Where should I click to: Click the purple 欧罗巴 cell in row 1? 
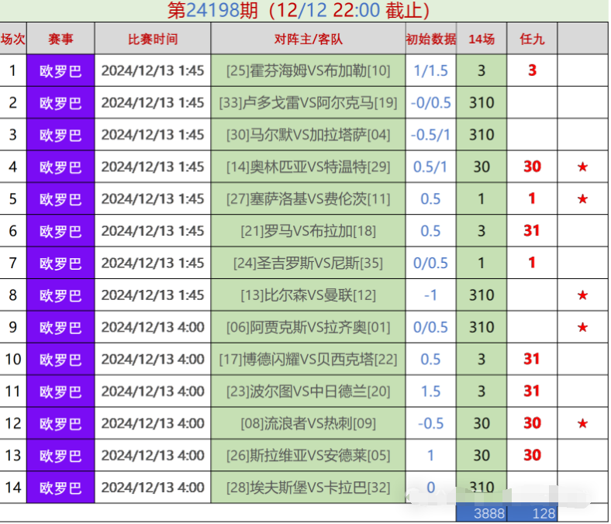point(60,71)
